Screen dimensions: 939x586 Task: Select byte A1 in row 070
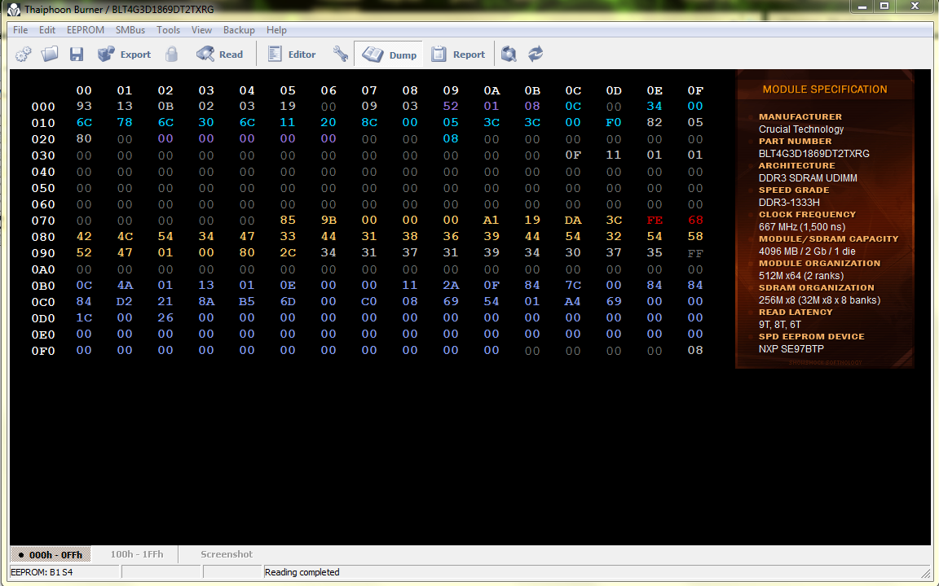click(x=492, y=220)
